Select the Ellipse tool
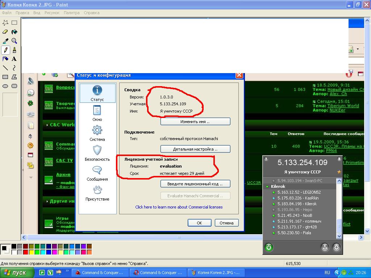371x278 pixels. [5, 86]
